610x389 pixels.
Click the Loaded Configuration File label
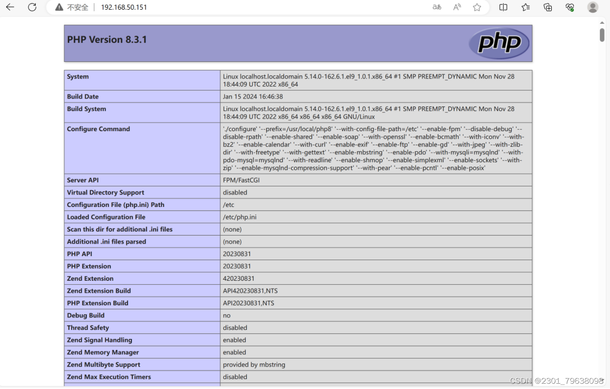[106, 217]
